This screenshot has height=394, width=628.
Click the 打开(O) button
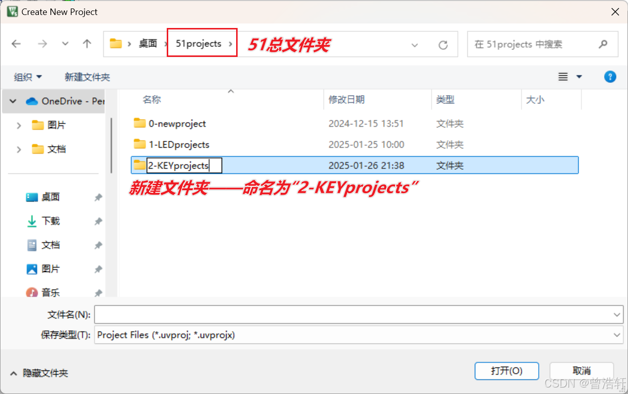pos(507,371)
